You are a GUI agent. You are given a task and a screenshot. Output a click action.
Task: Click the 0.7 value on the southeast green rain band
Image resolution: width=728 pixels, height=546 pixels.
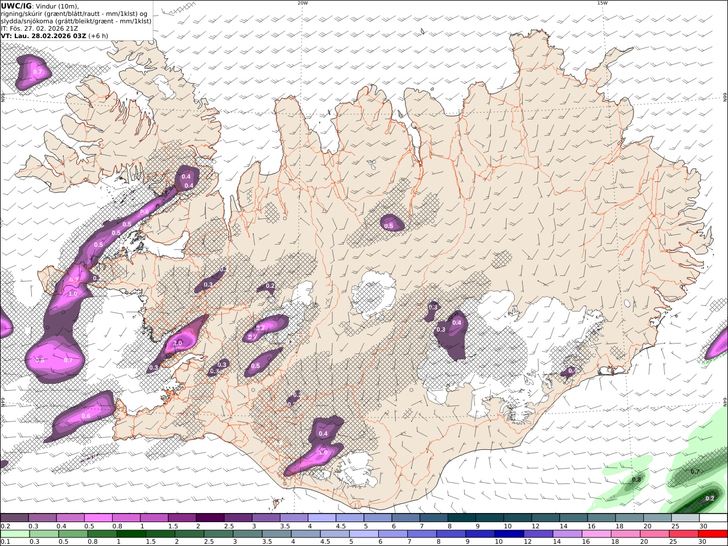695,472
